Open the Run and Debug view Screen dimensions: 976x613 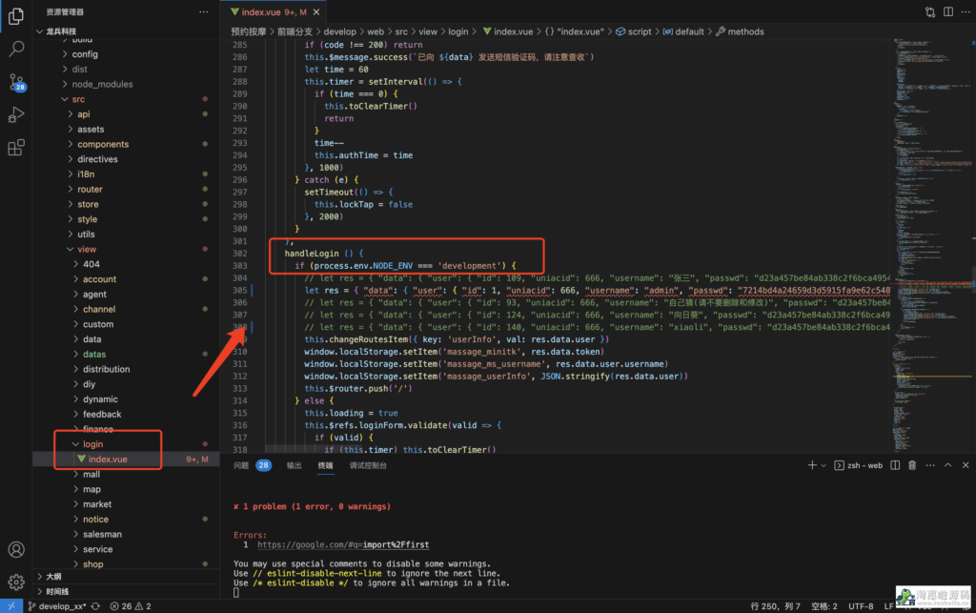tap(16, 115)
